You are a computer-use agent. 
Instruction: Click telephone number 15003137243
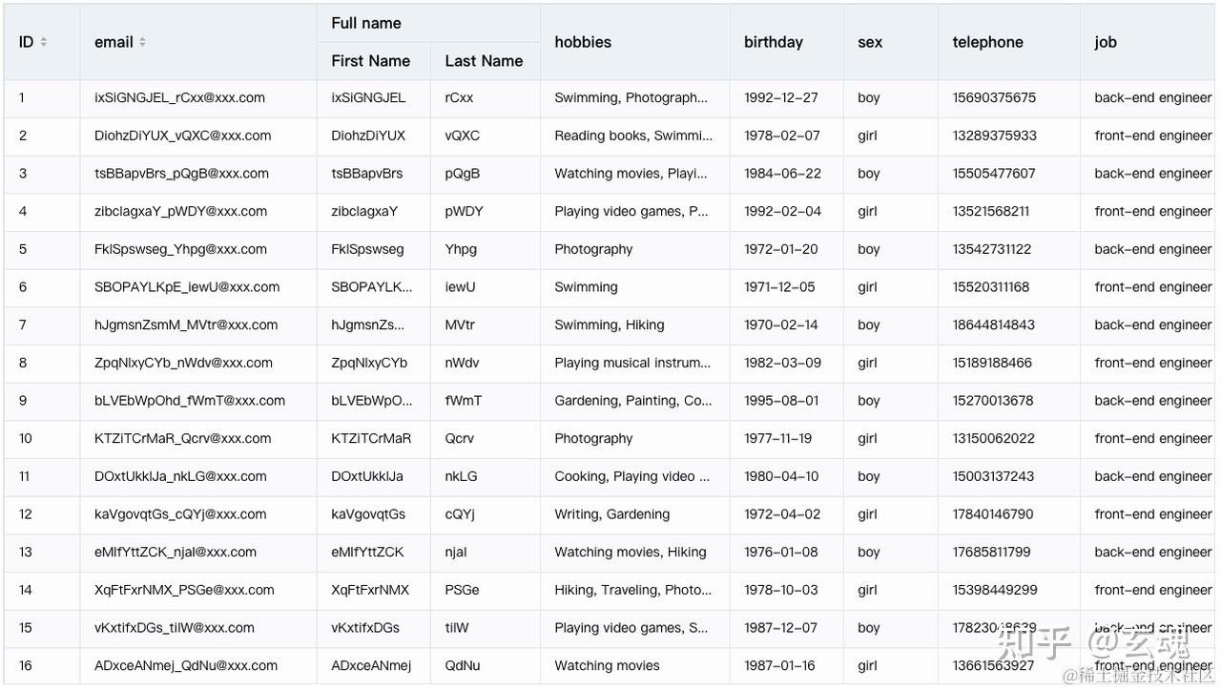point(993,476)
